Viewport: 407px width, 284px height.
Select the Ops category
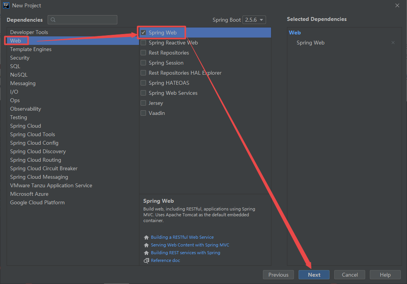click(73, 100)
